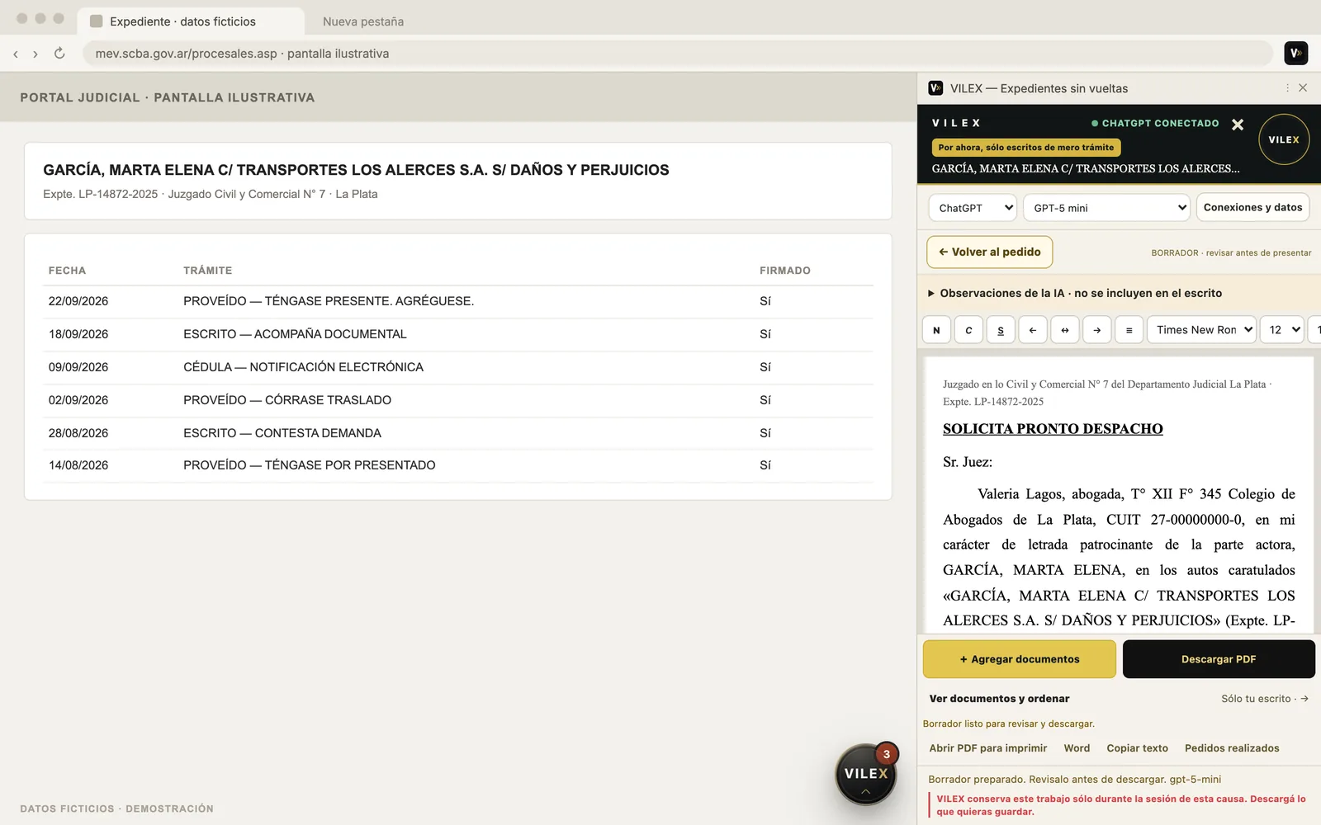
Task: Click the round VILEX logo in the dark header
Action: (x=1284, y=139)
